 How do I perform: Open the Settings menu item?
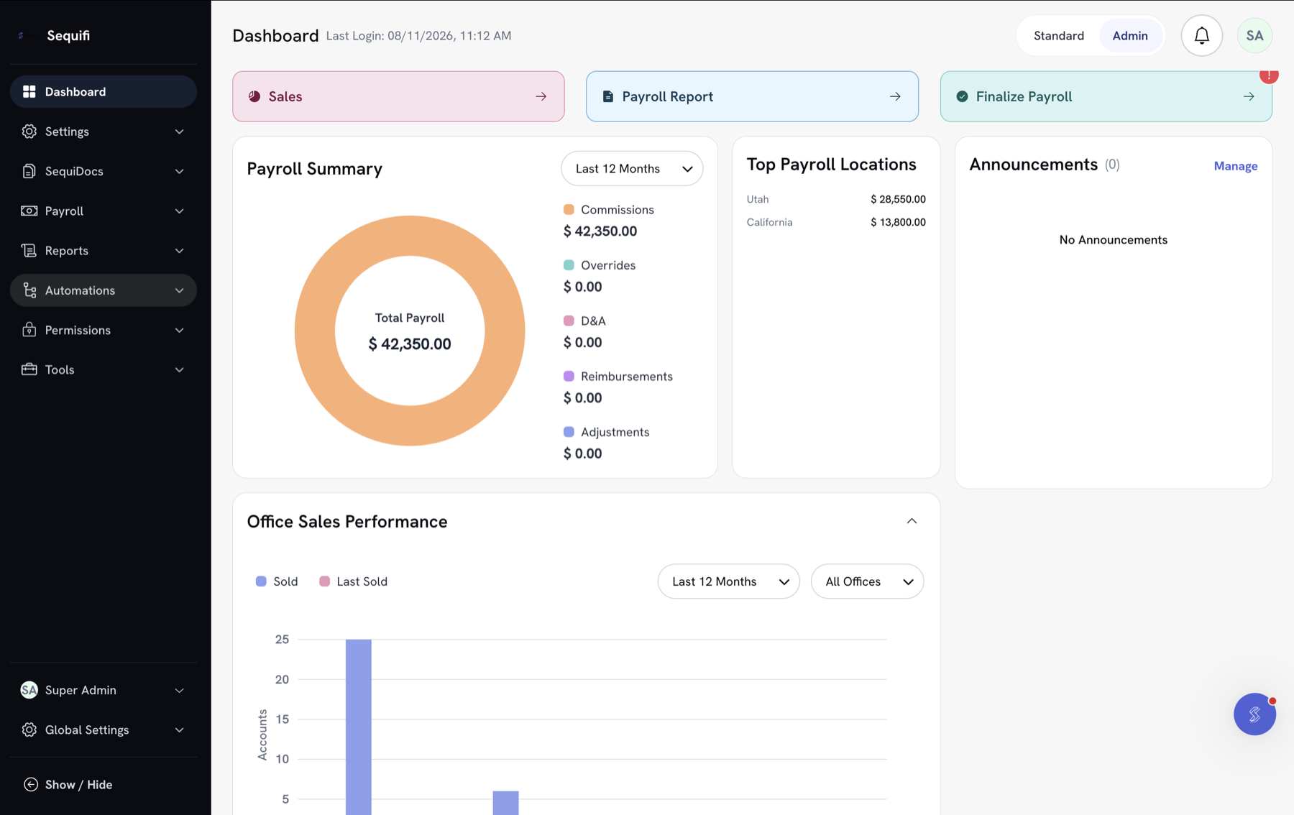point(104,132)
